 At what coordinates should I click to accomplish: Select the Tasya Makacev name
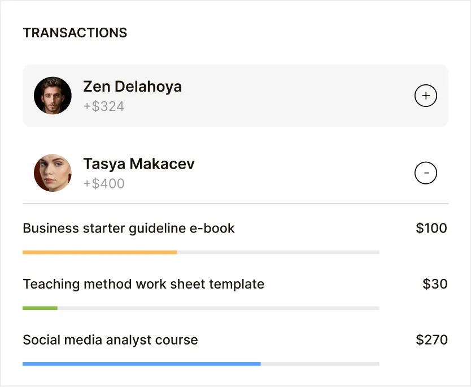point(138,164)
